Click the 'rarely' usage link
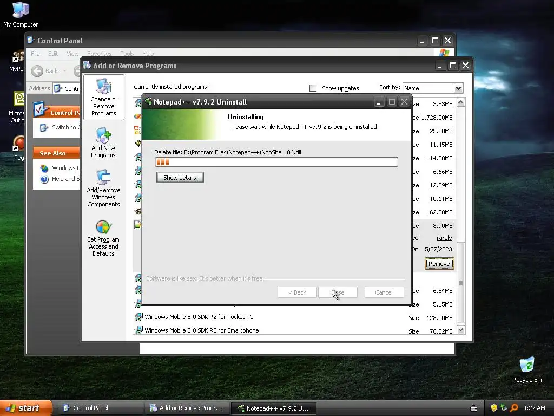Screen dimensions: 554x416 click(x=444, y=238)
